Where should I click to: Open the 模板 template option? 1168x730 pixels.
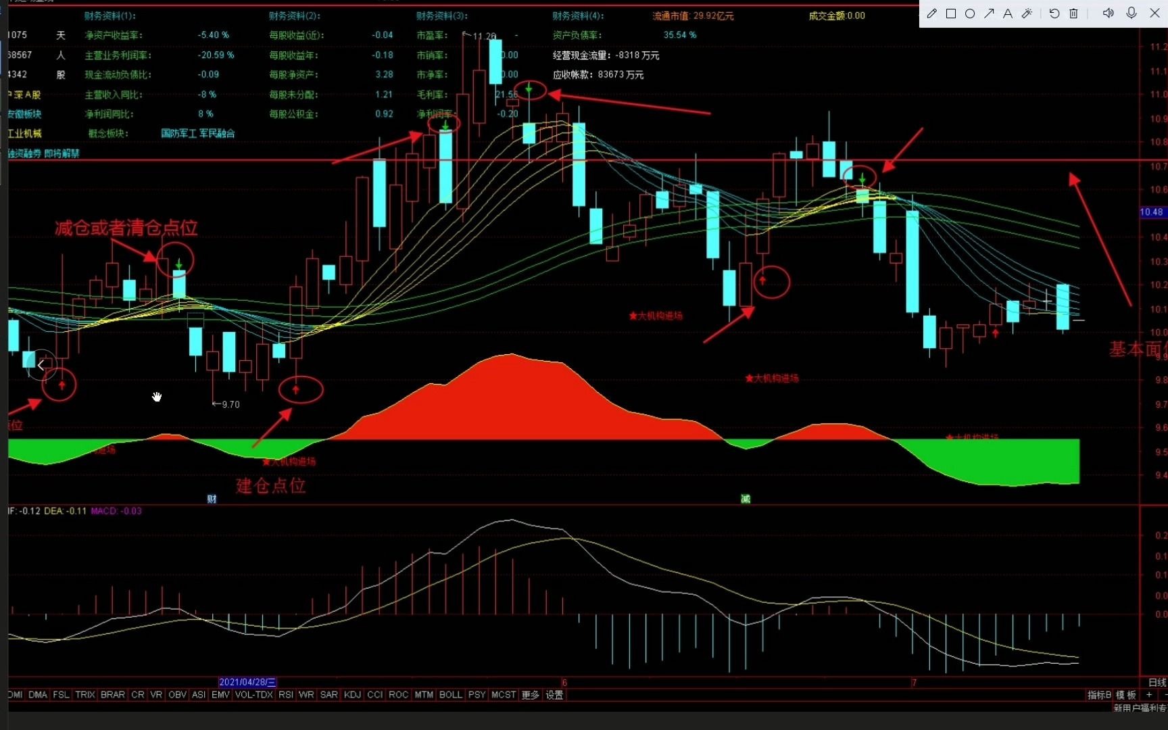click(1126, 694)
